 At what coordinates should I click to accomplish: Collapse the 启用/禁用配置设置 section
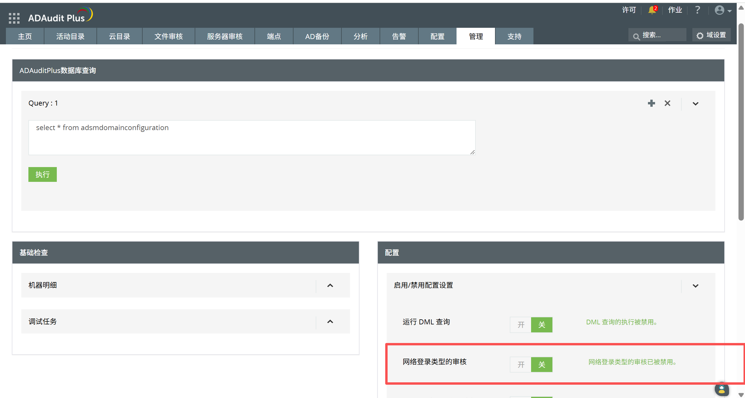(x=695, y=286)
